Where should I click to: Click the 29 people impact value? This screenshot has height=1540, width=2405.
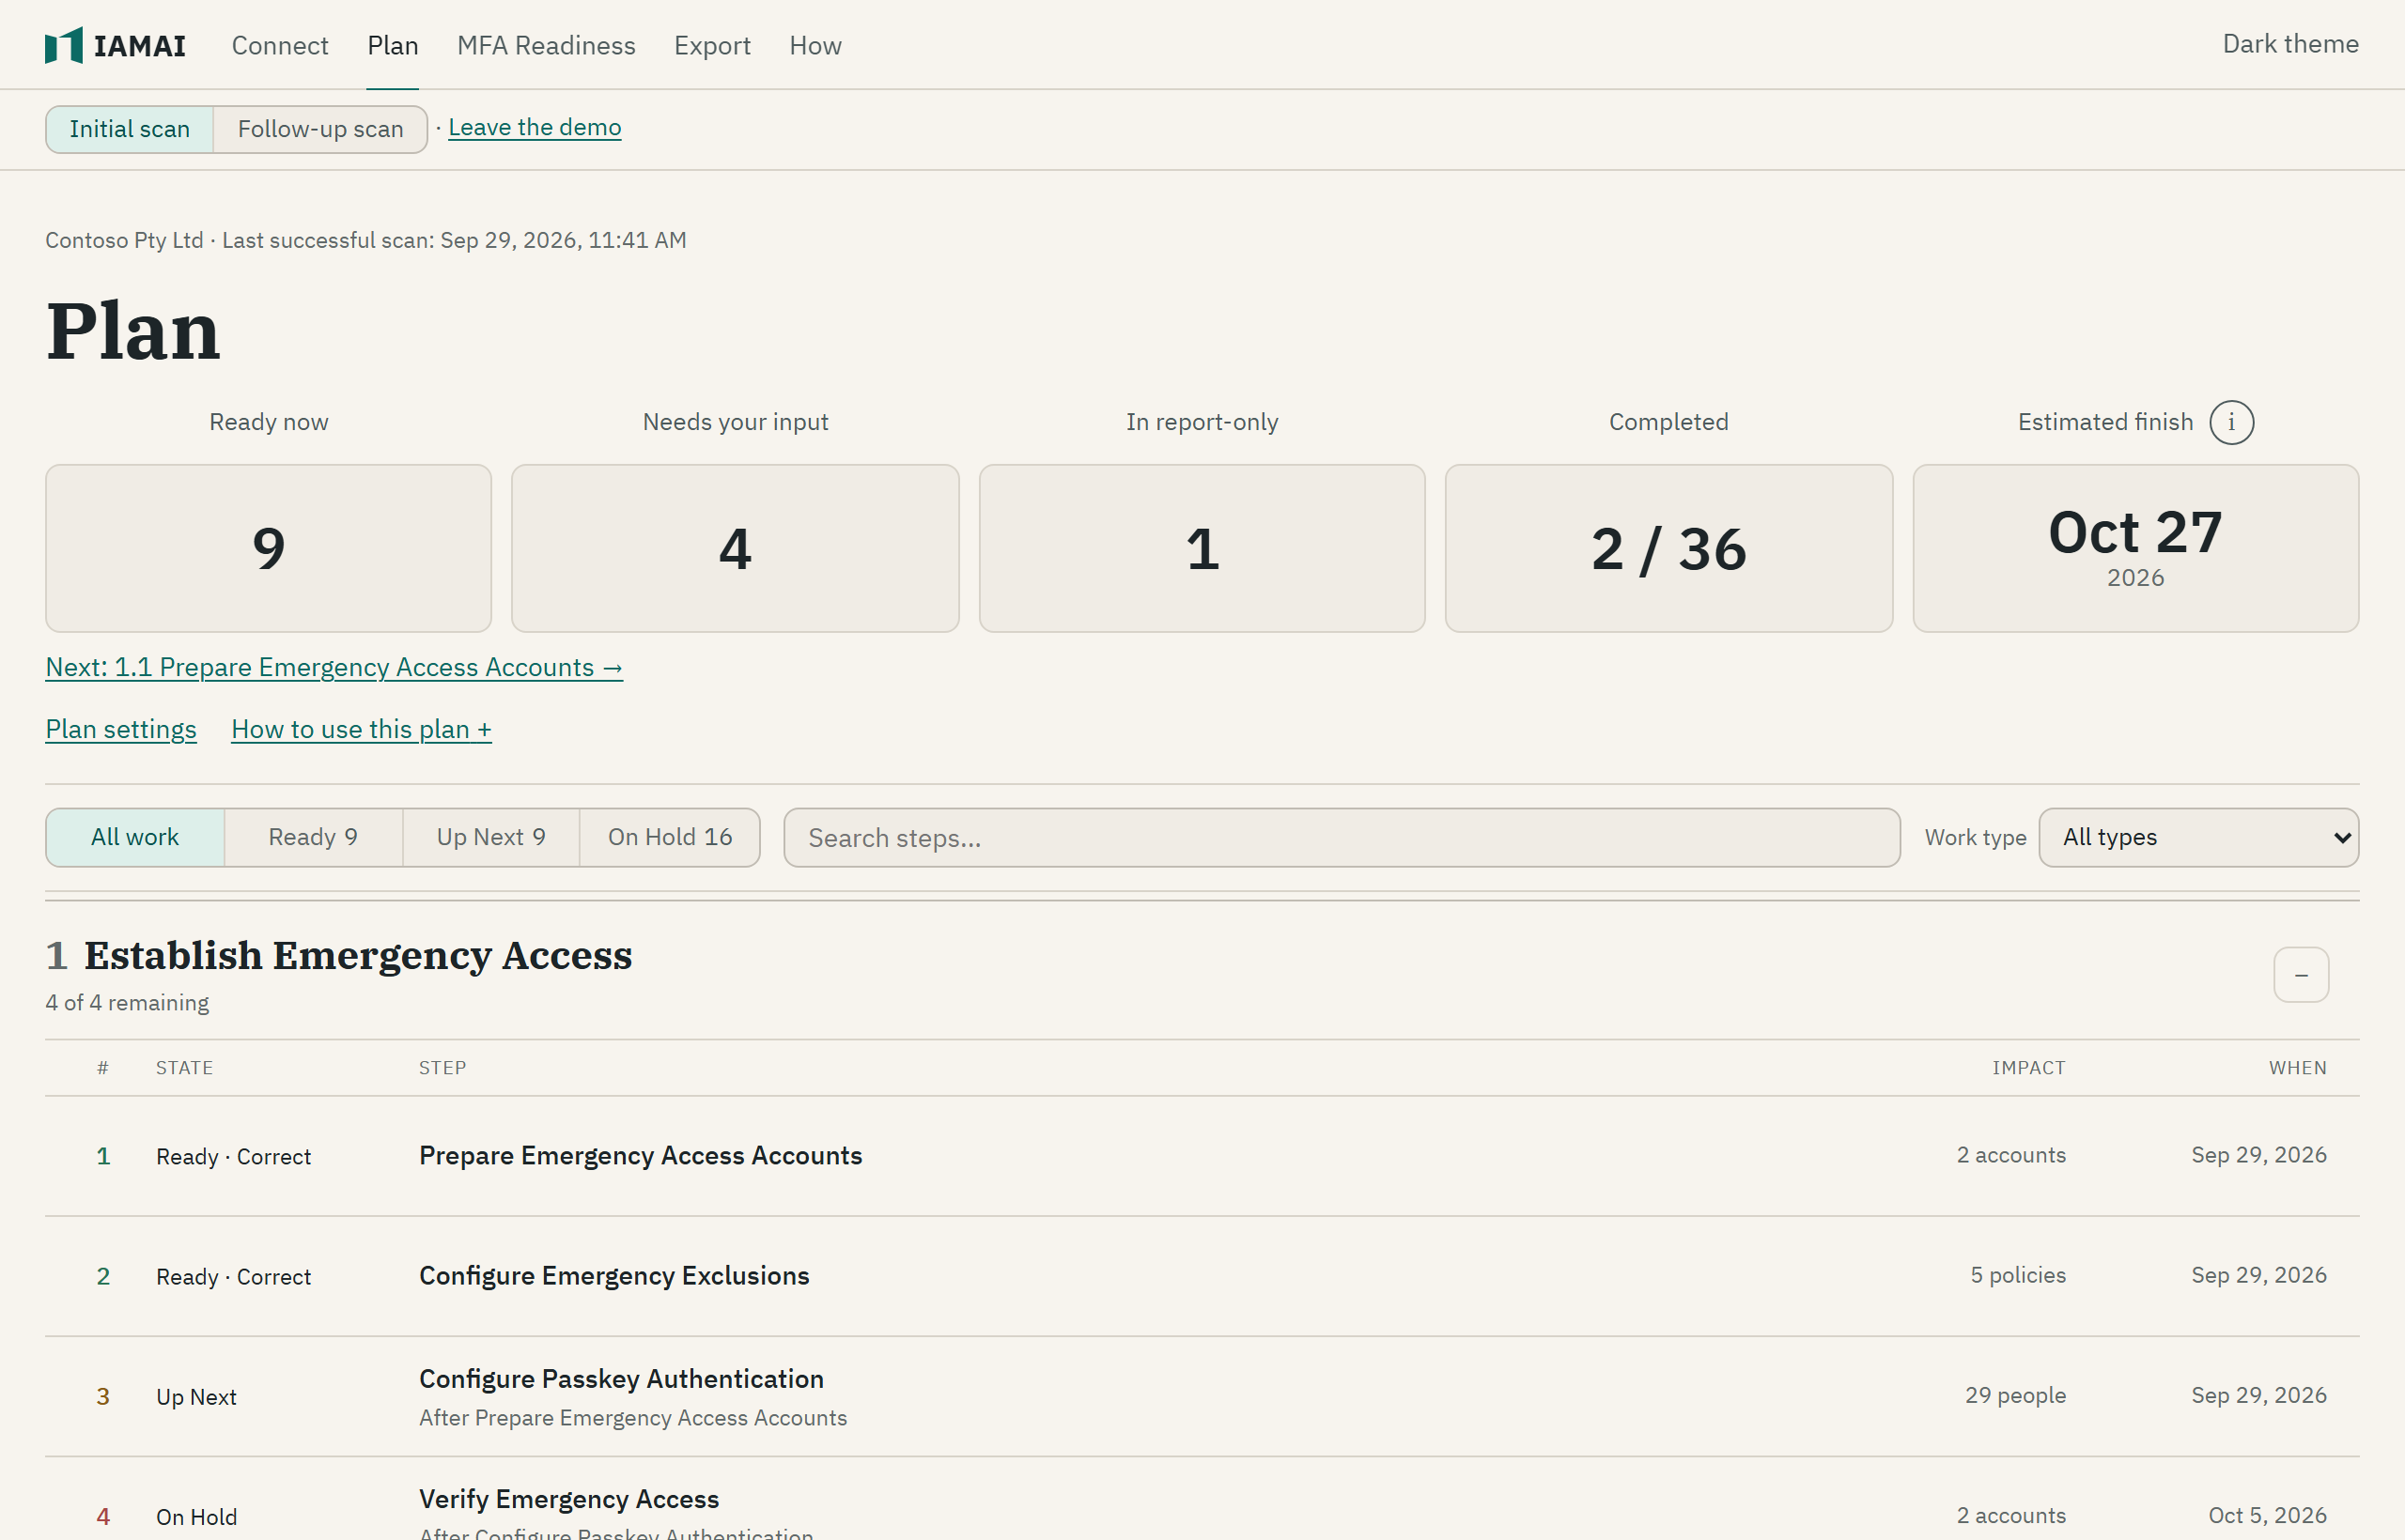coord(2015,1395)
